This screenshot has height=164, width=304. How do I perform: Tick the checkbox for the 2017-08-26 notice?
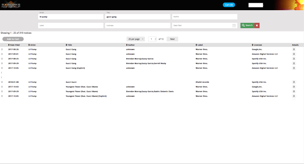[x=2, y=49]
